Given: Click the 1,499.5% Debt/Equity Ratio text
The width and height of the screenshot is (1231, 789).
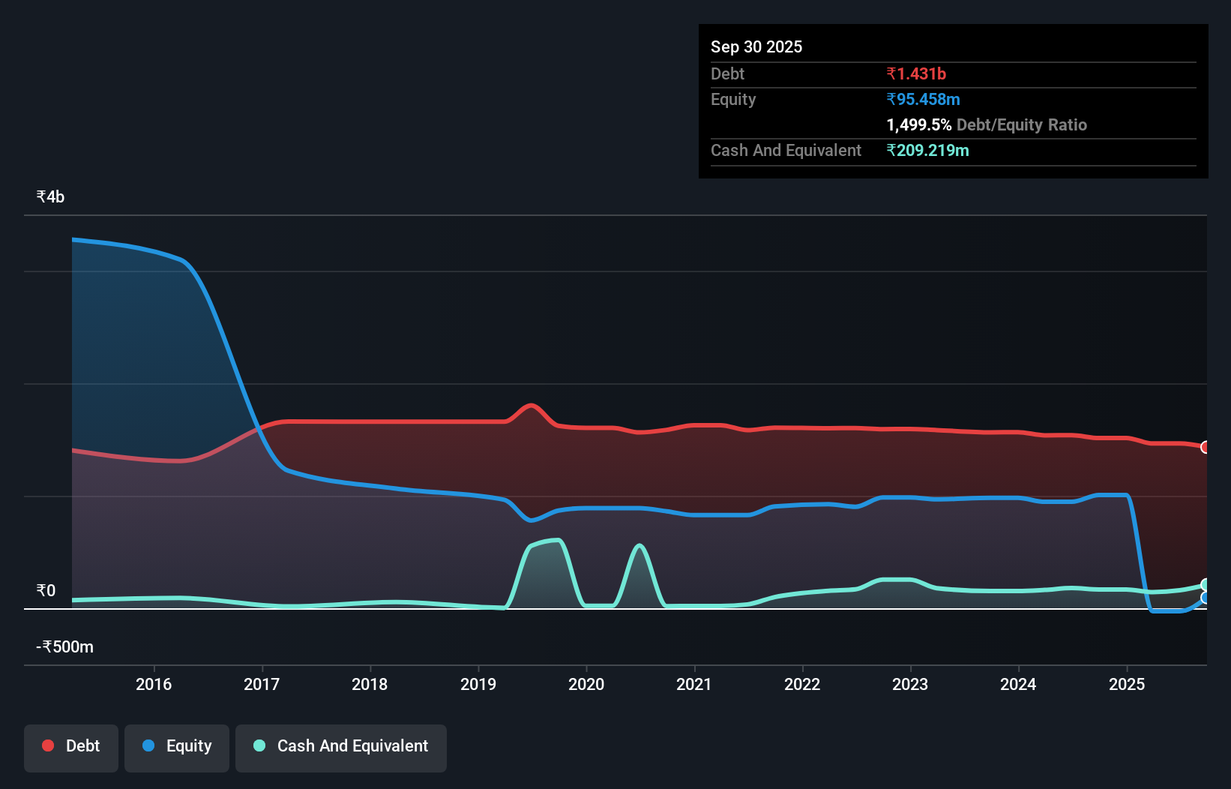Looking at the screenshot, I should click(x=987, y=124).
